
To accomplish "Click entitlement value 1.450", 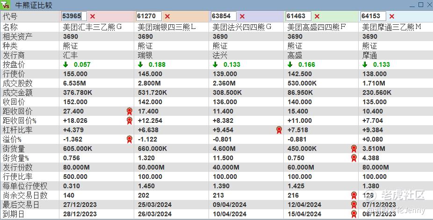I will click(146, 186).
